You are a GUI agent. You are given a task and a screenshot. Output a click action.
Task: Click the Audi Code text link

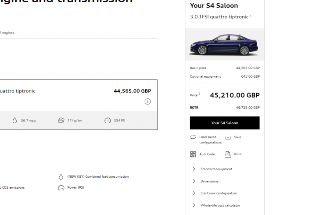[207, 154]
